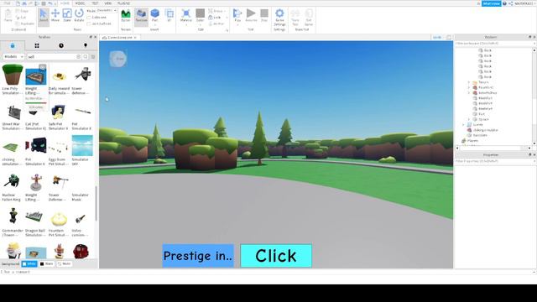Click the search magnifier in Toolbox
The height and width of the screenshot is (302, 537).
pos(86,56)
